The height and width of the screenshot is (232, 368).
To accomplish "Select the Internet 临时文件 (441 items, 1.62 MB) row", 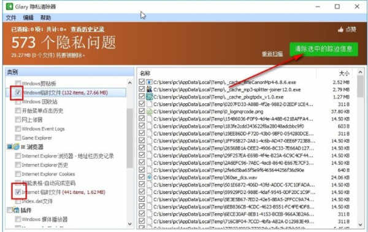I will tap(64, 192).
